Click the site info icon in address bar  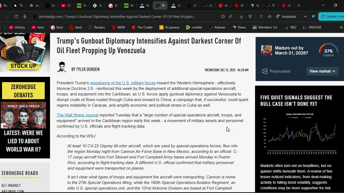point(35,17)
